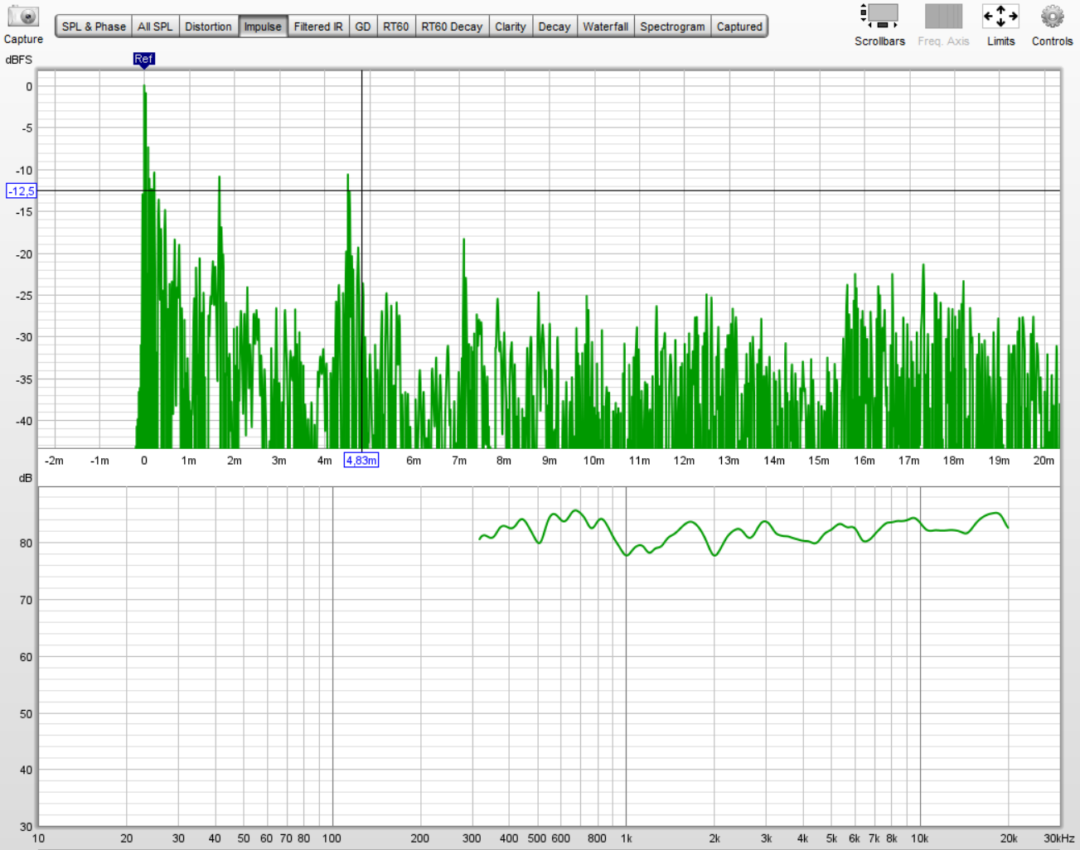Open the Limits icon
The height and width of the screenshot is (850, 1080).
click(x=1000, y=16)
